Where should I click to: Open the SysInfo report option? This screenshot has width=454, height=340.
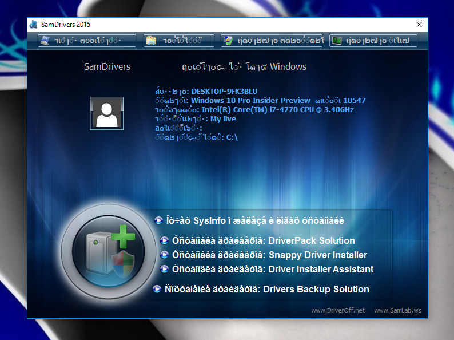pos(255,220)
